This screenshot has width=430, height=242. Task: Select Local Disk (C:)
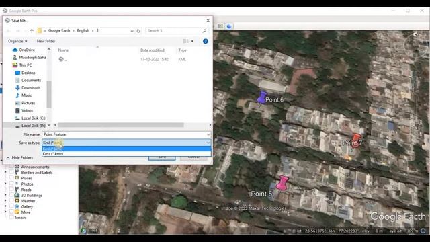[x=30, y=118]
